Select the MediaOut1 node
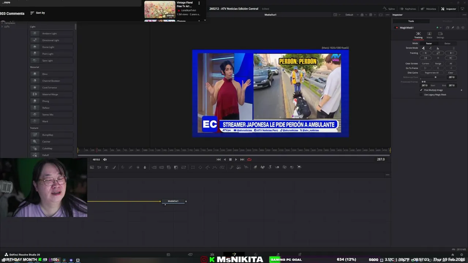 (x=173, y=201)
